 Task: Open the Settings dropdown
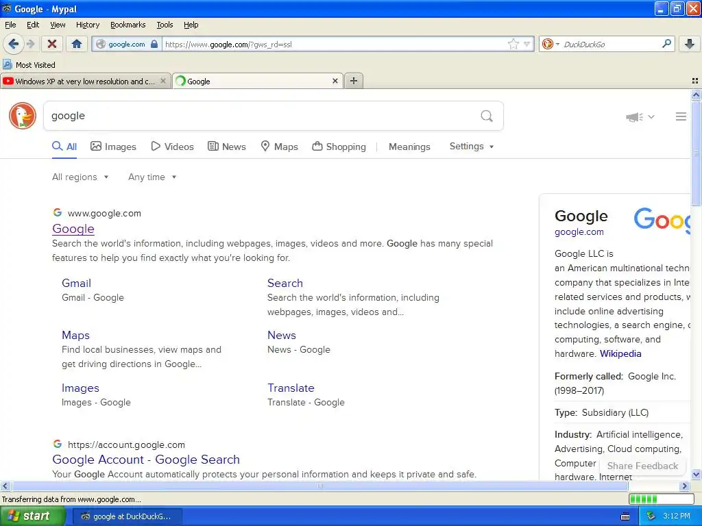point(472,147)
